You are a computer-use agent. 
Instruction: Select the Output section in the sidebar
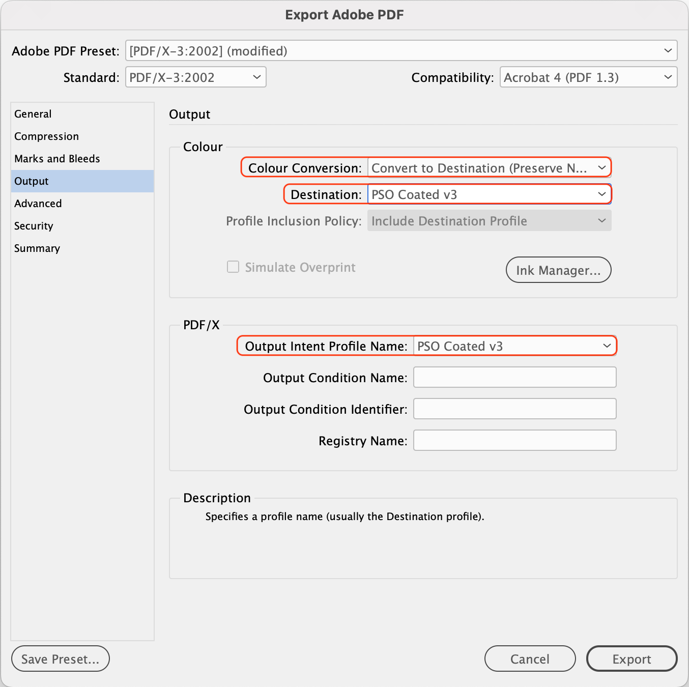click(x=32, y=181)
